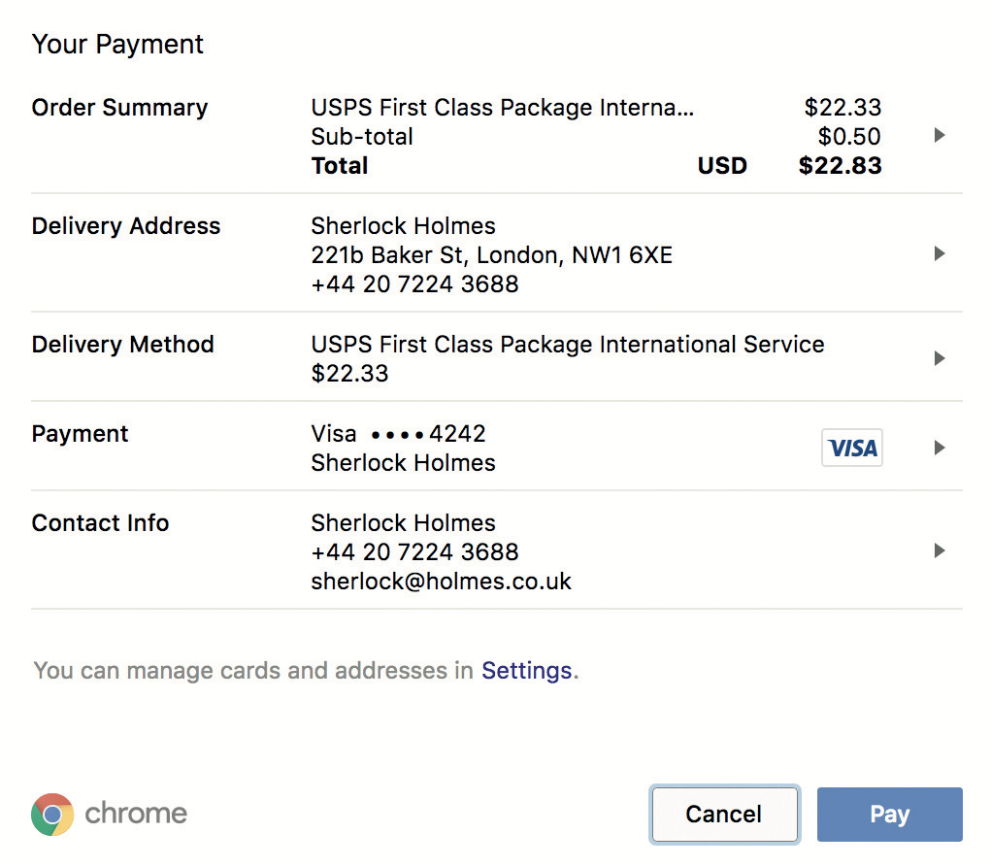Click the Contact Info row label
The height and width of the screenshot is (866, 991).
(x=100, y=523)
